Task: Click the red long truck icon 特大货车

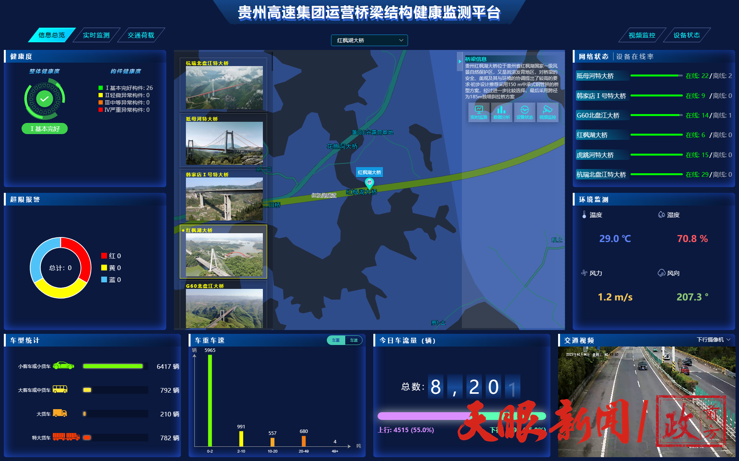Action: coord(66,437)
